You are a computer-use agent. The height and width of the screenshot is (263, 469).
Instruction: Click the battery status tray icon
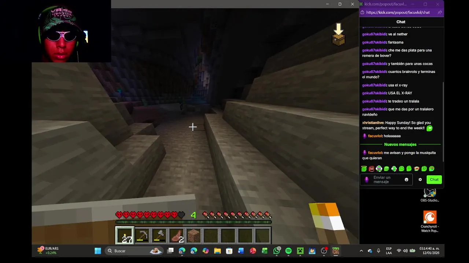[x=412, y=251]
